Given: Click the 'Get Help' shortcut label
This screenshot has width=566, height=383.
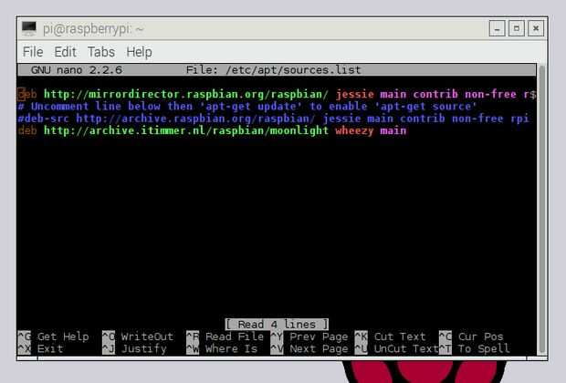Looking at the screenshot, I should click(63, 336).
